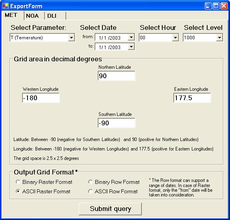The width and height of the screenshot is (230, 220).
Task: Focus the Southern Latitude input field
Action: pyautogui.click(x=117, y=123)
